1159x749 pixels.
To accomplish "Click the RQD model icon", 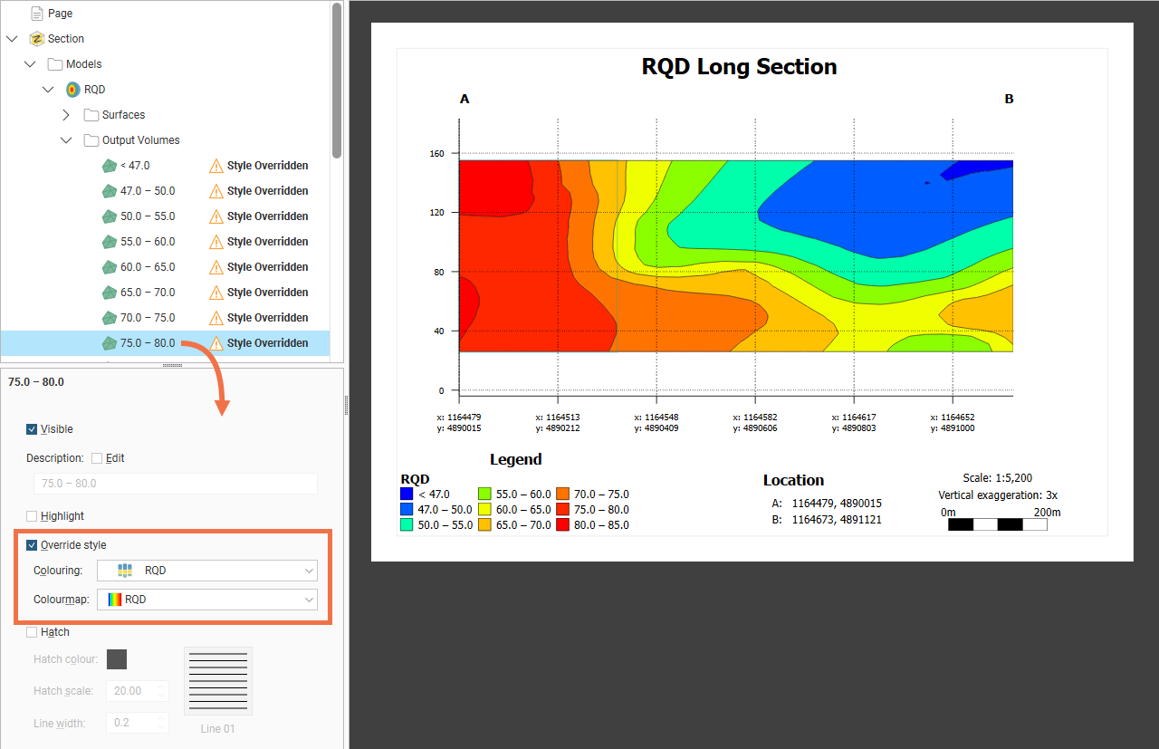I will (x=73, y=90).
